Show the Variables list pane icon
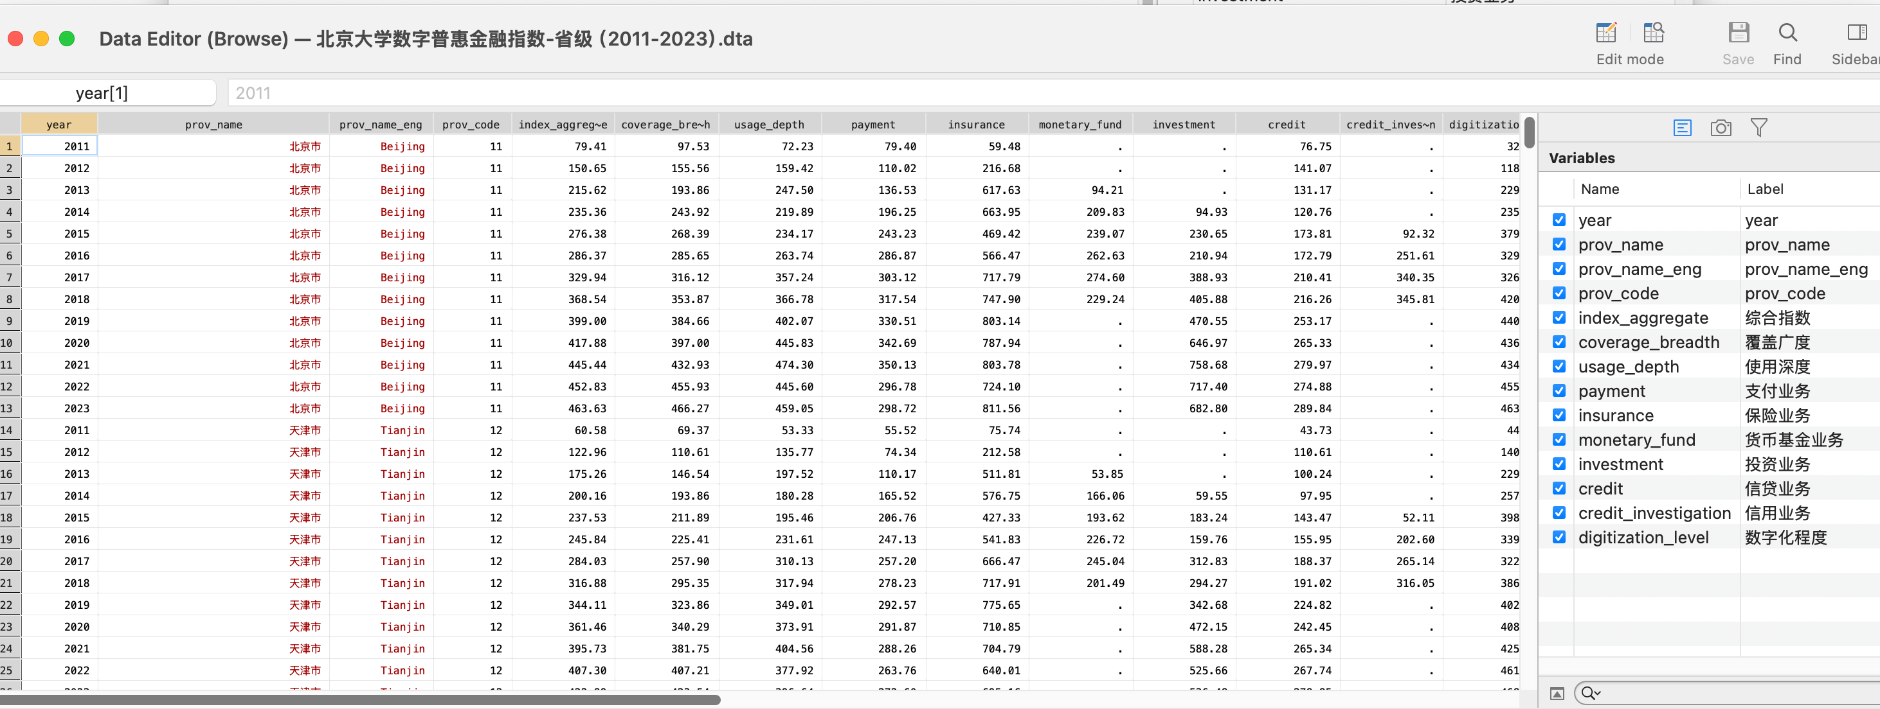Viewport: 1880px width, 709px height. click(x=1682, y=128)
